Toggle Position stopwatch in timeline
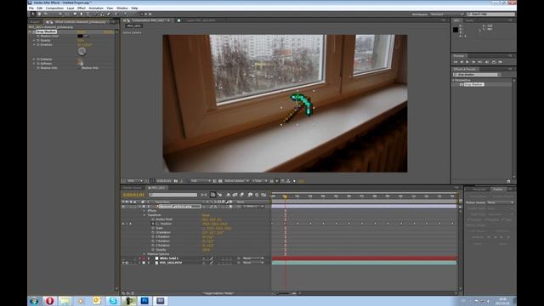This screenshot has height=306, width=544. click(153, 224)
